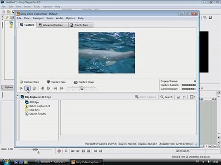This screenshot has width=221, height=165.
Task: Click Search in Clip Explorer toolbar
Action: [x=166, y=97]
